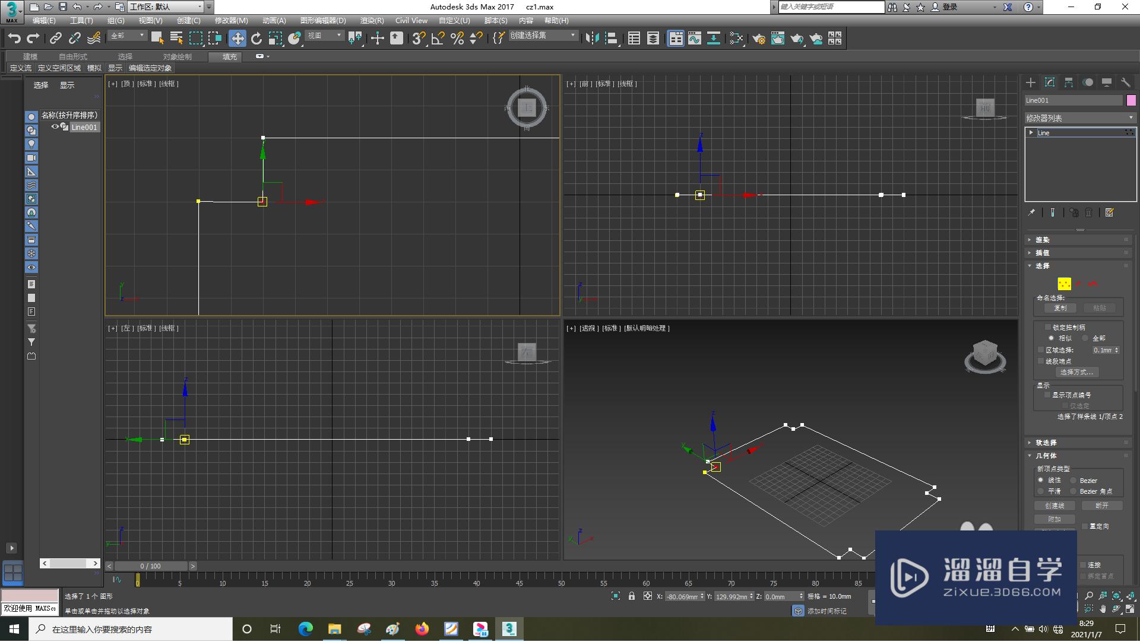Toggle the 3D Snaps button
The image size is (1140, 642).
point(419,39)
